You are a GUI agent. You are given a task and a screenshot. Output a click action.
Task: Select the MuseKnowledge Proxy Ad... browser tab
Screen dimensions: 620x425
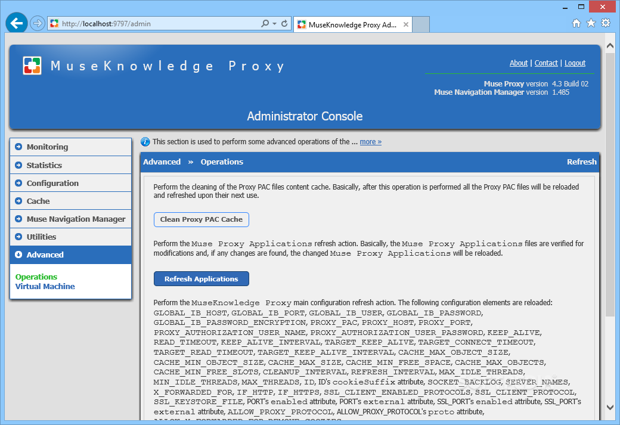click(353, 24)
